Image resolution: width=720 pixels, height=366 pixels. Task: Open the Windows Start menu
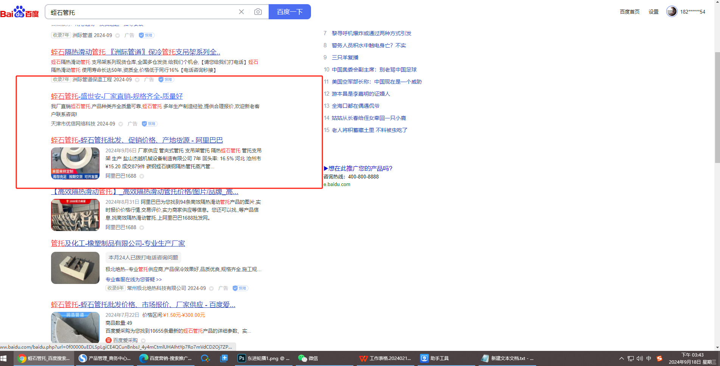(4, 358)
